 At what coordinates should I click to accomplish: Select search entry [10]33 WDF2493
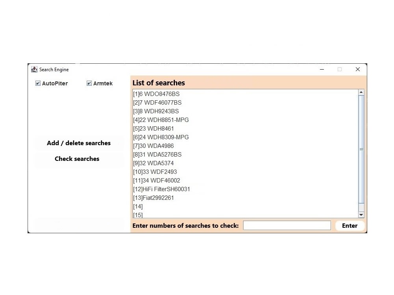click(154, 171)
